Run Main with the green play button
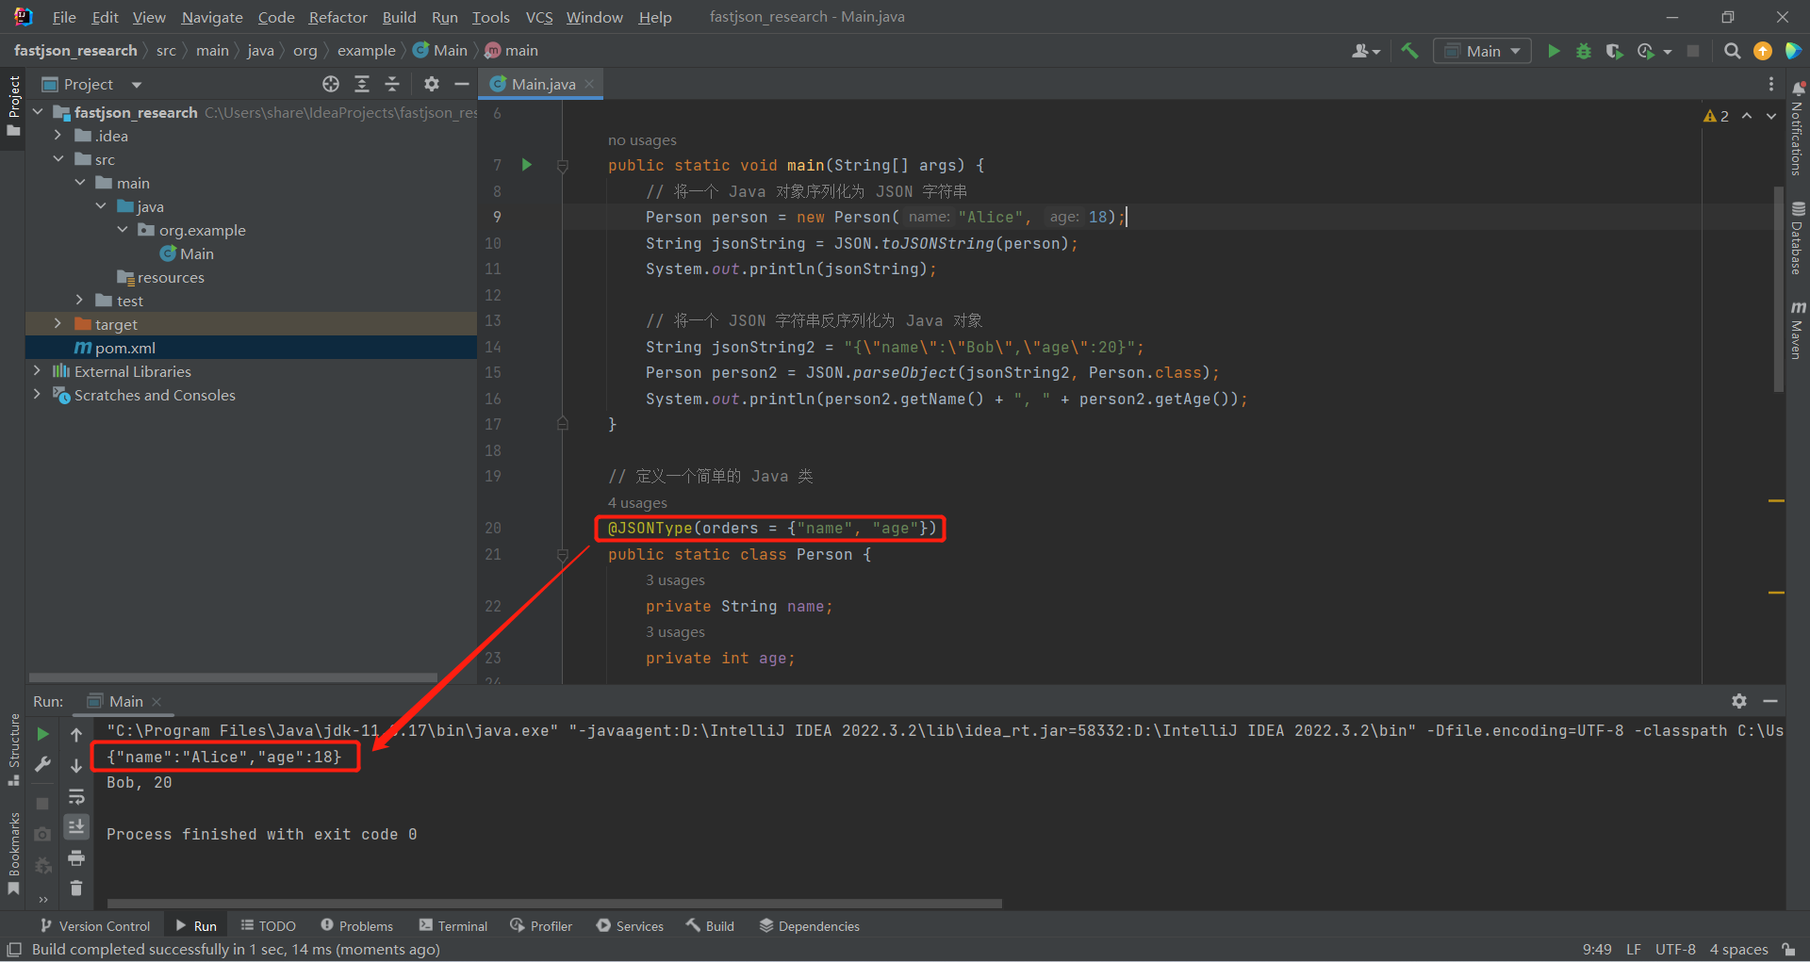Screen dimensions: 1810x962 pos(1554,51)
